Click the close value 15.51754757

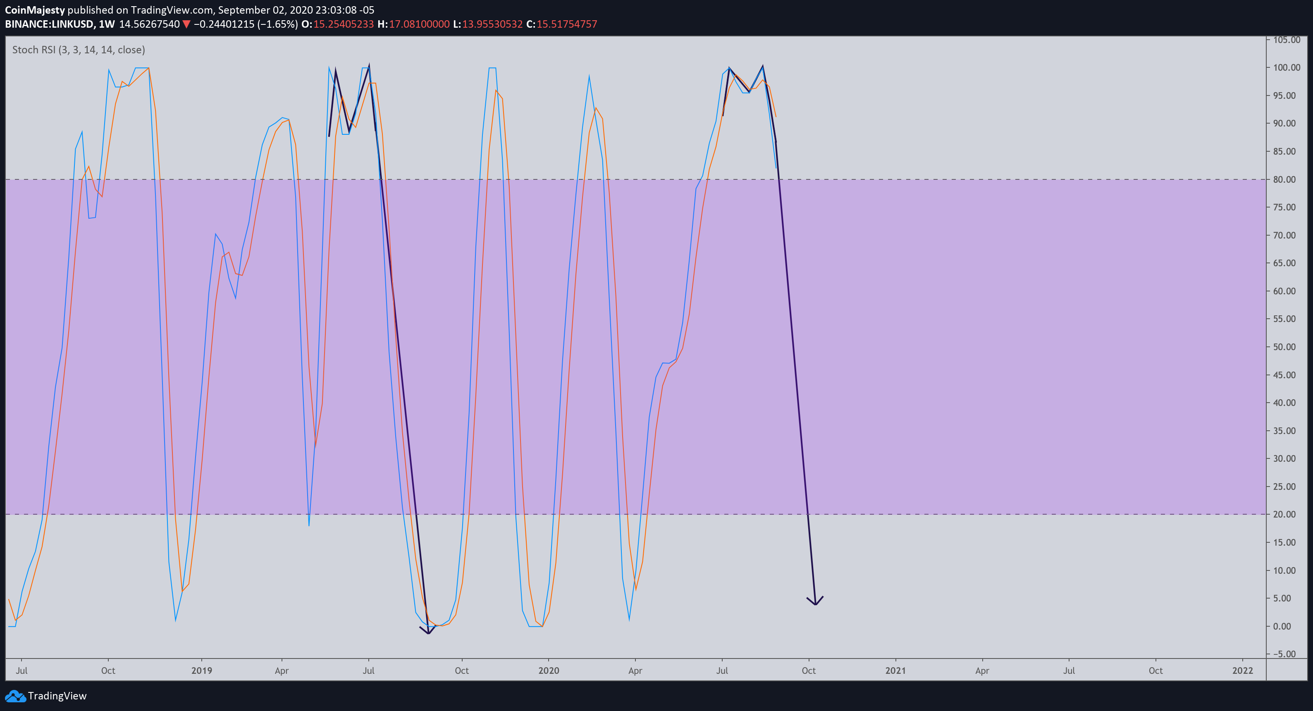pos(566,24)
